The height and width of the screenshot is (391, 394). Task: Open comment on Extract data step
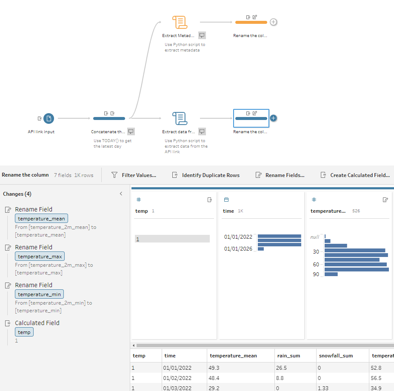tap(203, 131)
